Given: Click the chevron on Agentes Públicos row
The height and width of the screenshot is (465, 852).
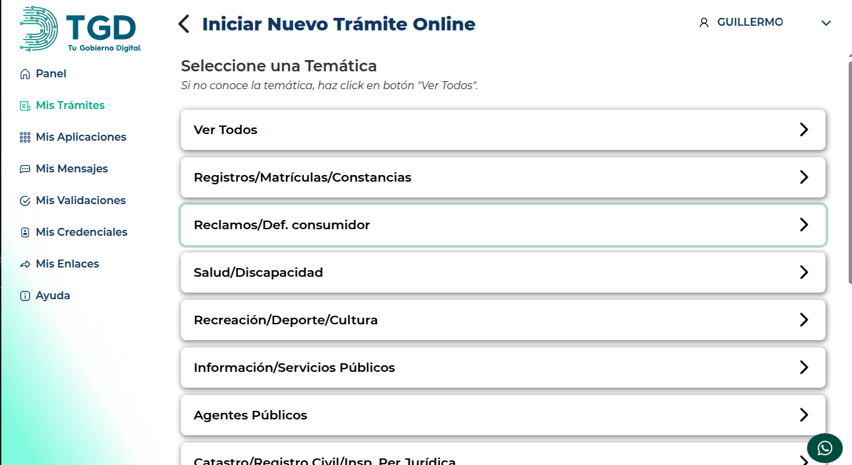Looking at the screenshot, I should click(804, 415).
